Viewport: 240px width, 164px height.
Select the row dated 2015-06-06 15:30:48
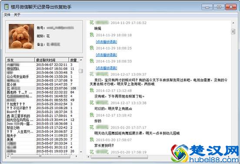coord(43,72)
